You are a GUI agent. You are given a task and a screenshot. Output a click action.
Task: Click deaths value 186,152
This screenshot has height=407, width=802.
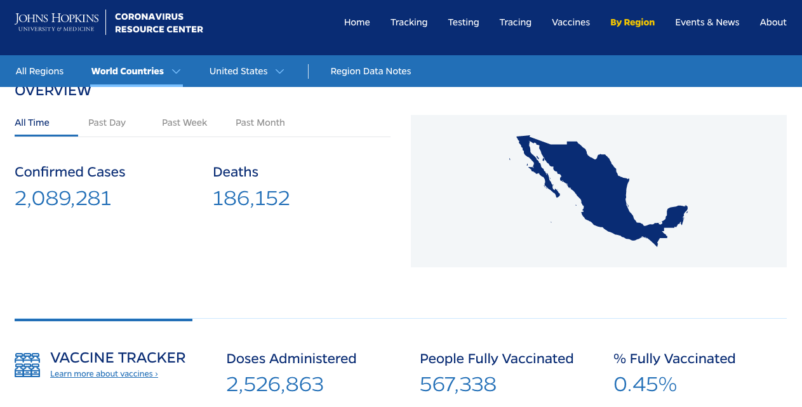pos(251,198)
